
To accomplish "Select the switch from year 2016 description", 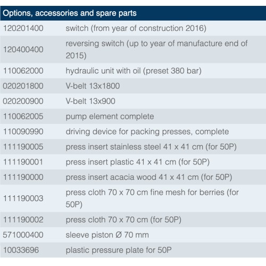I will tap(136, 28).
